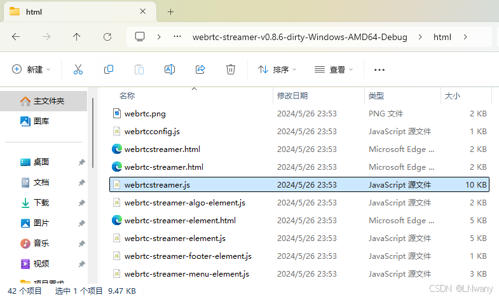
Task: Select file webrtc-streamer-algo-element.js
Action: 299,202
